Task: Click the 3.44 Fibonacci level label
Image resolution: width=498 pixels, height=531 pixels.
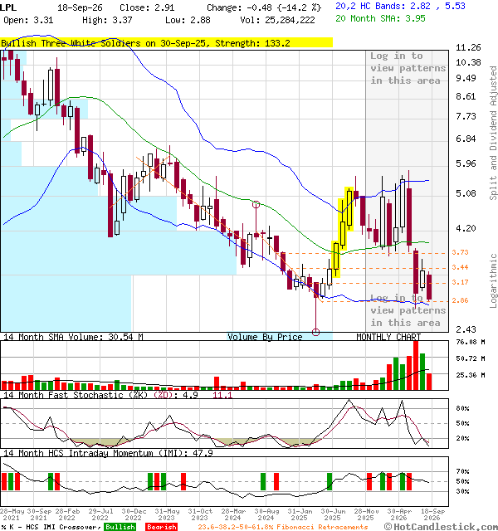Action: coord(460,267)
